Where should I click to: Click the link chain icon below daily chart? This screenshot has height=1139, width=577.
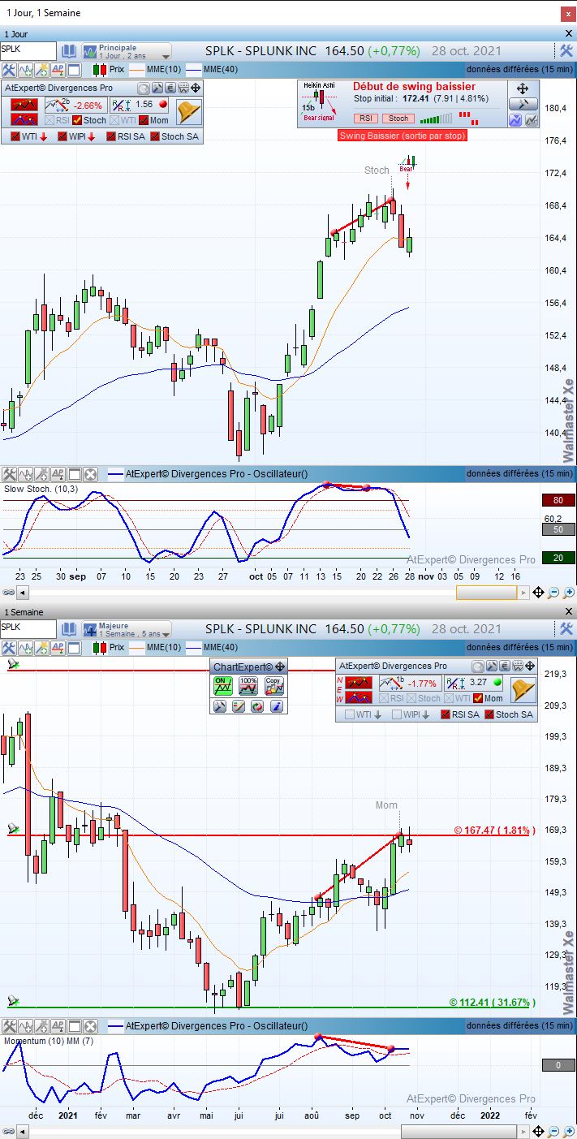(x=8, y=593)
